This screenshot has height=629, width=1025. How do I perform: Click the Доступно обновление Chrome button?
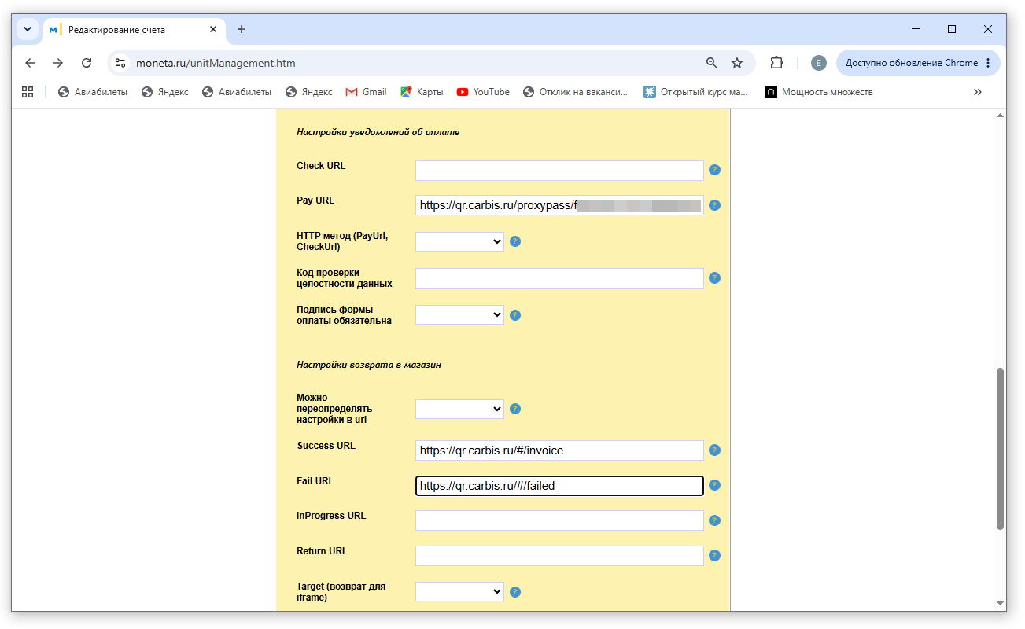pyautogui.click(x=918, y=63)
